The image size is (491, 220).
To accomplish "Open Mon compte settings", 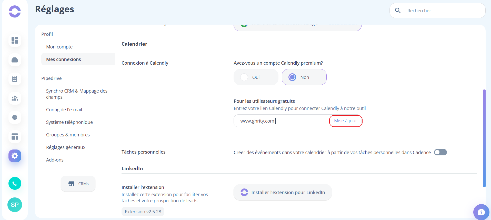I will coord(59,47).
